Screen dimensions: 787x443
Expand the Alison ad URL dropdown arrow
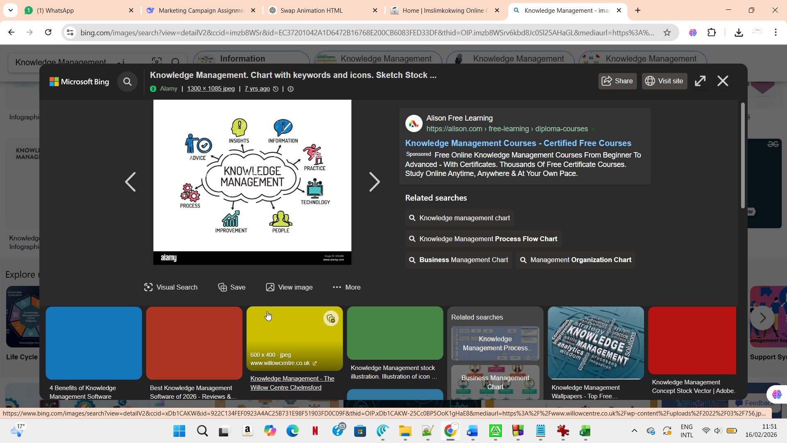pos(592,129)
